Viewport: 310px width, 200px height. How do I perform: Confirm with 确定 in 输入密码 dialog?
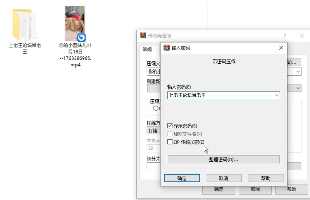pyautogui.click(x=182, y=178)
